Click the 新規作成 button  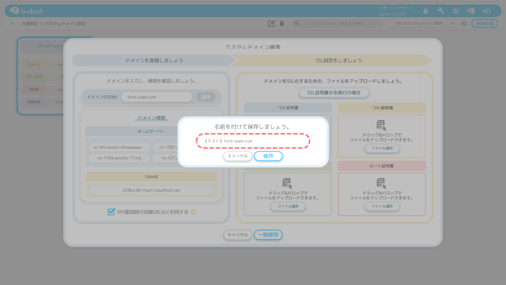click(485, 23)
